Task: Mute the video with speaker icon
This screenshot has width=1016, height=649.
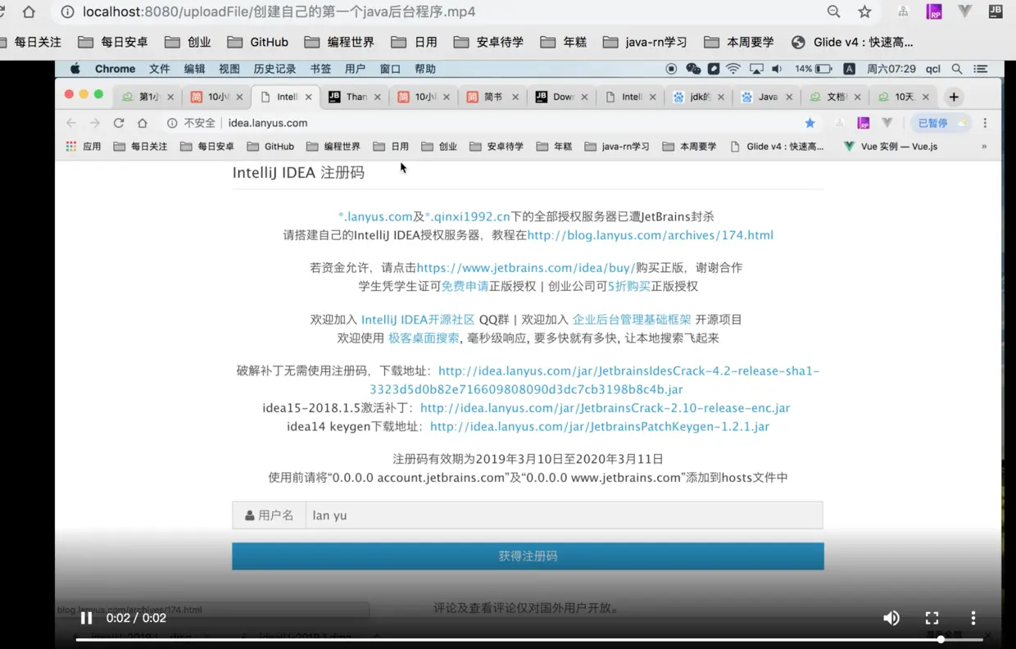Action: click(891, 618)
